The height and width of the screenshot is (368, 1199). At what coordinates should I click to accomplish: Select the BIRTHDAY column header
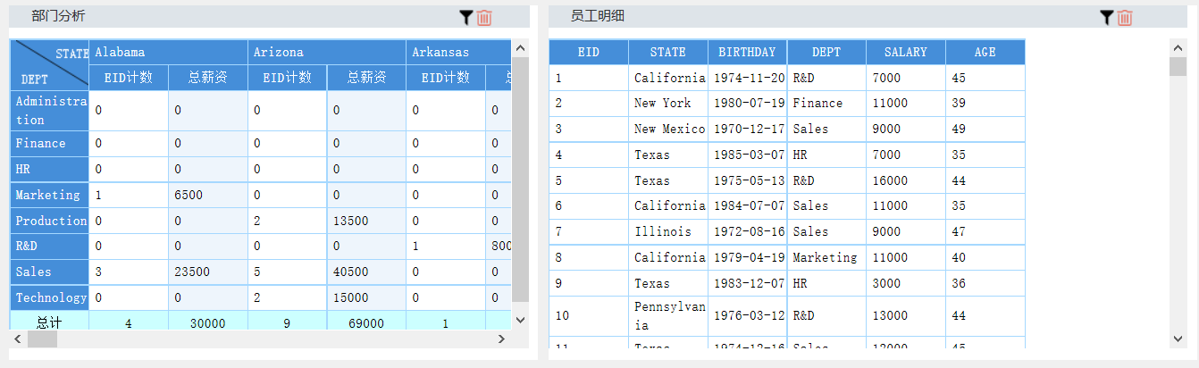tap(747, 52)
